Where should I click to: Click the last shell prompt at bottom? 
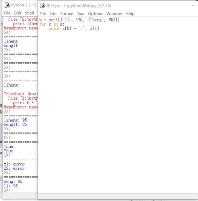pyautogui.click(x=7, y=190)
